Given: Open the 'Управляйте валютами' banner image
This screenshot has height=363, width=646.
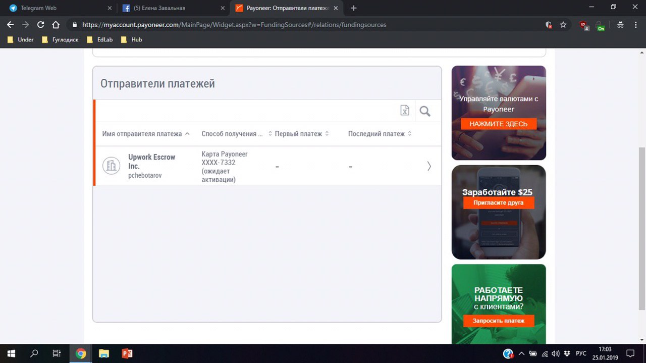Looking at the screenshot, I should pos(499,113).
